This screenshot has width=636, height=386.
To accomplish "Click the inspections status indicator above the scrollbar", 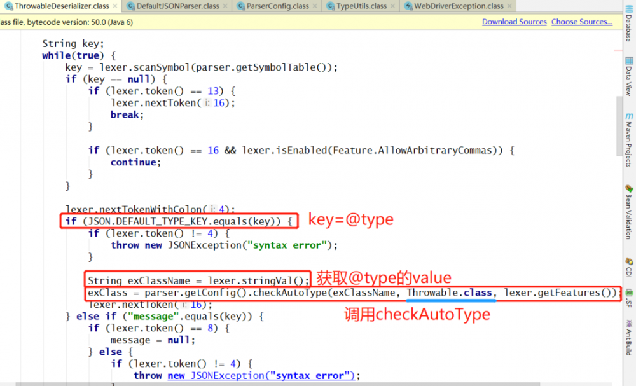I will [618, 33].
